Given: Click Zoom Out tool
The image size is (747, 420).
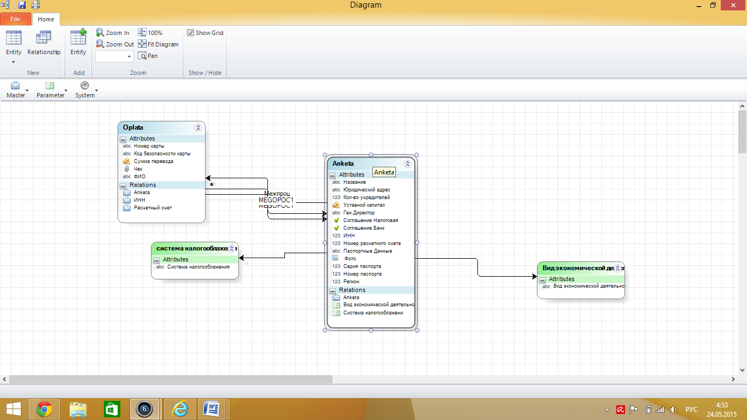Looking at the screenshot, I should pyautogui.click(x=115, y=44).
